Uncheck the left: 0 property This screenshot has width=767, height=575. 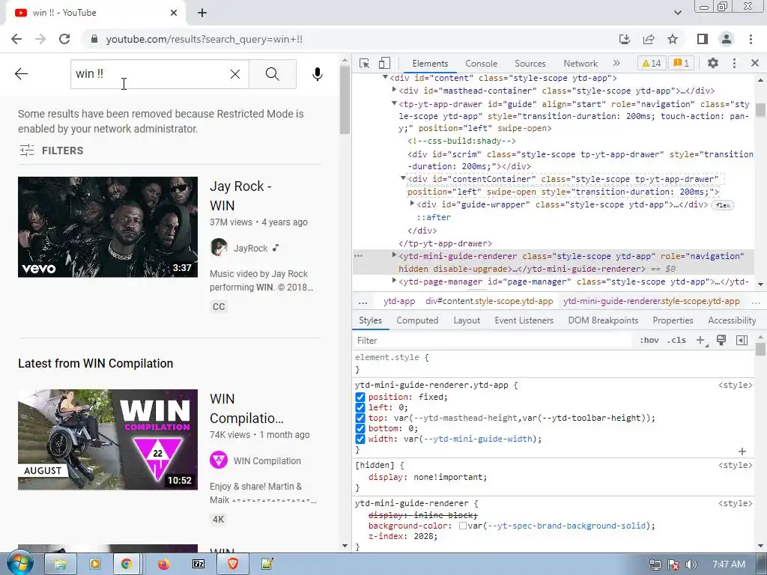(360, 407)
